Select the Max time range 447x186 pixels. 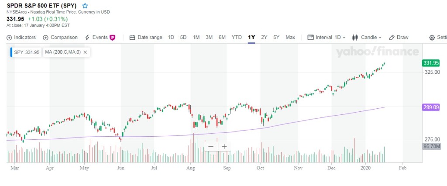click(x=290, y=38)
